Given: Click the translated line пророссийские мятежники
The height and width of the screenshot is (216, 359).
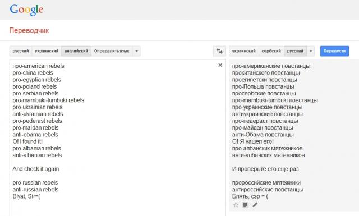Looking at the screenshot, I should [x=266, y=183].
